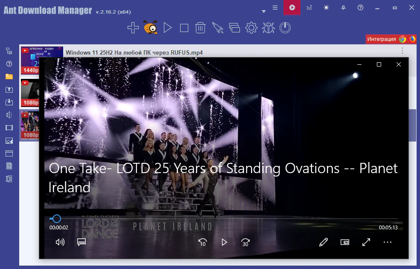Select the sidebar question mark category icon
The width and height of the screenshot is (420, 269).
[x=9, y=64]
